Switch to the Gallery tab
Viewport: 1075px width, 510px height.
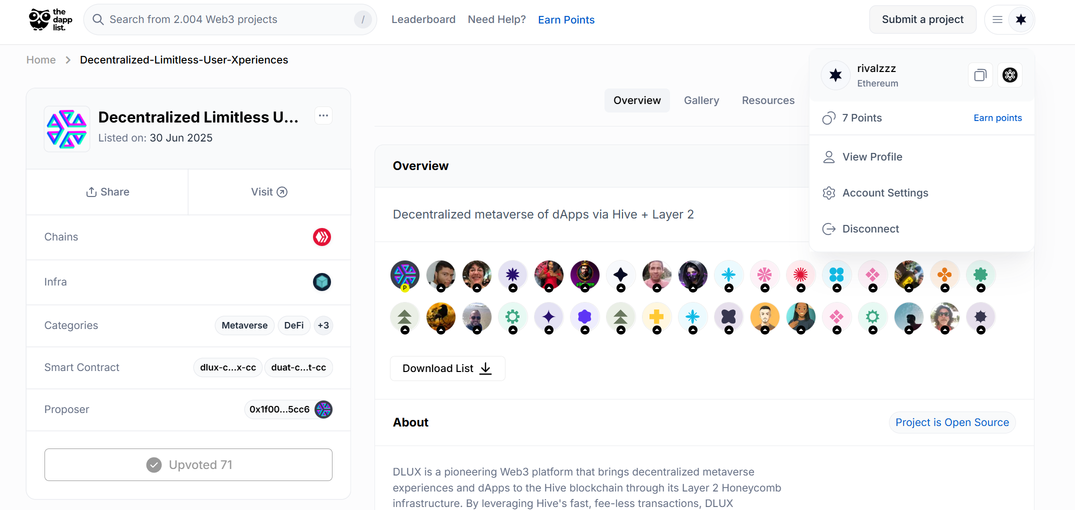701,100
